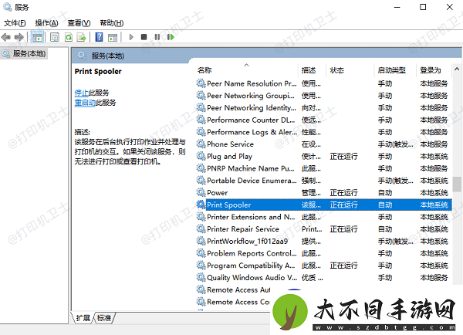The width and height of the screenshot is (463, 335).
Task: Select the PrintWorkflow_1f012aa9 service name
Action: [248, 241]
